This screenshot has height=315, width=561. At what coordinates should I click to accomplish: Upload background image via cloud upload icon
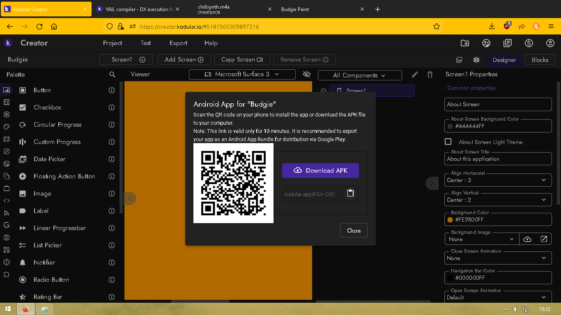point(527,239)
